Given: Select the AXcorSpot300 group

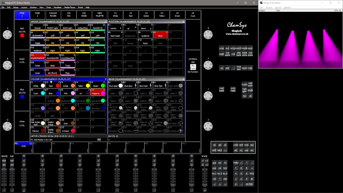Looking at the screenshot, I should pos(53,57).
